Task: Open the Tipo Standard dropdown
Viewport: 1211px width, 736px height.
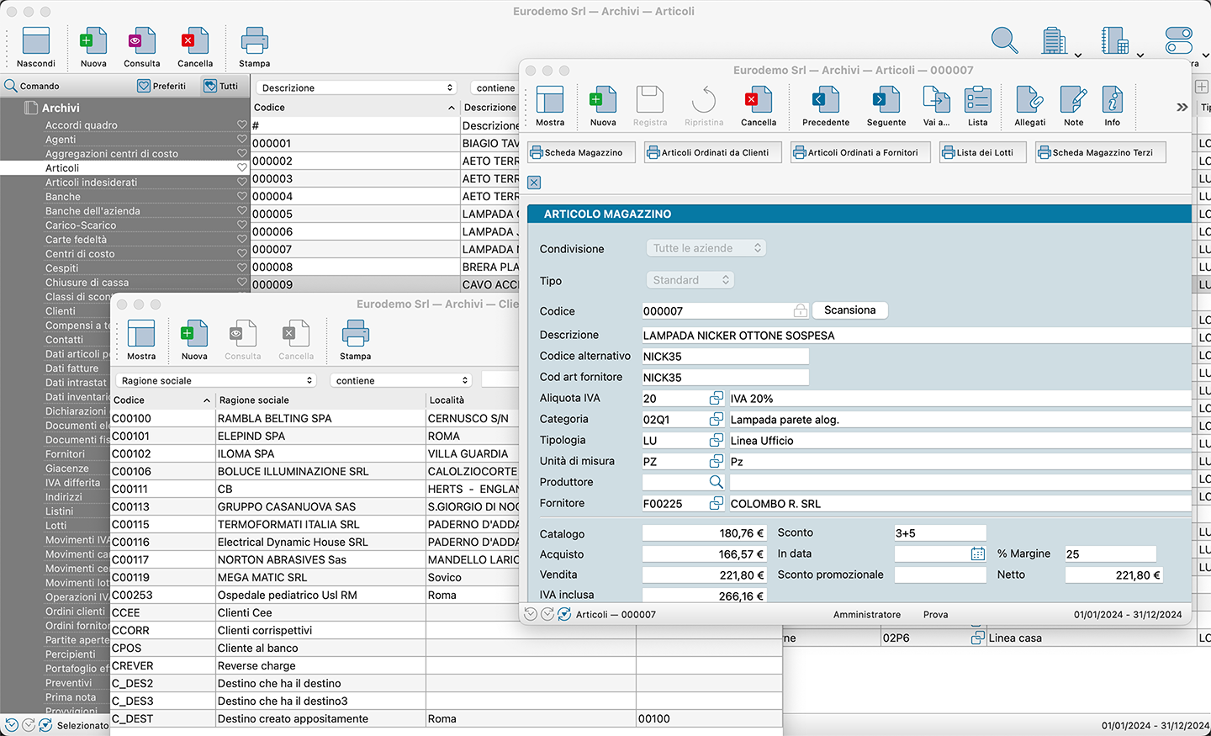Action: tap(690, 280)
